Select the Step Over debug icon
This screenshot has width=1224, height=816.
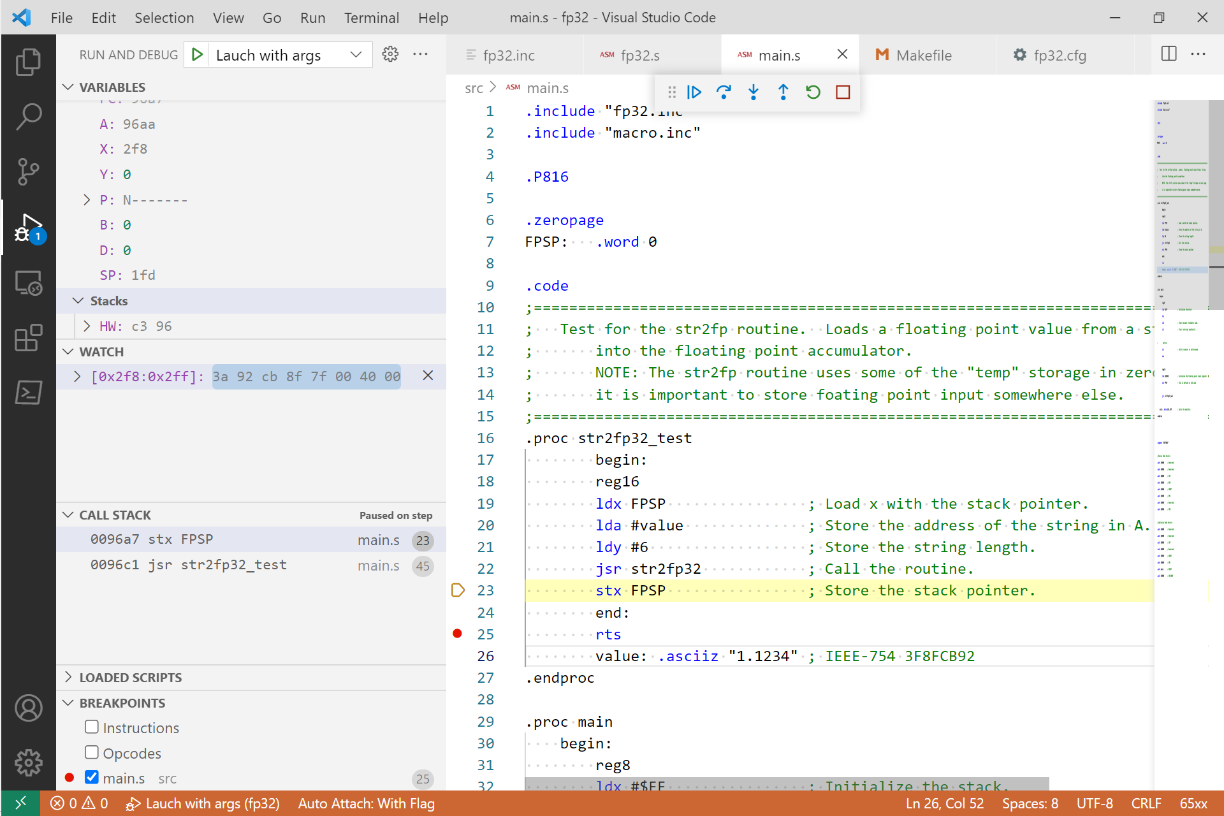(x=724, y=92)
